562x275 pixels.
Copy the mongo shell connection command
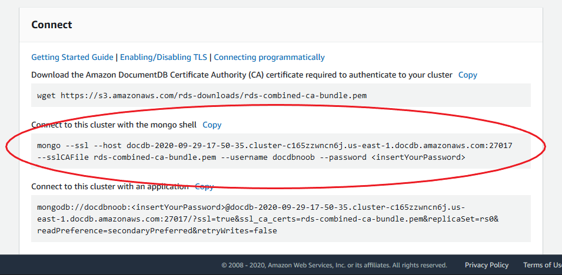(212, 125)
